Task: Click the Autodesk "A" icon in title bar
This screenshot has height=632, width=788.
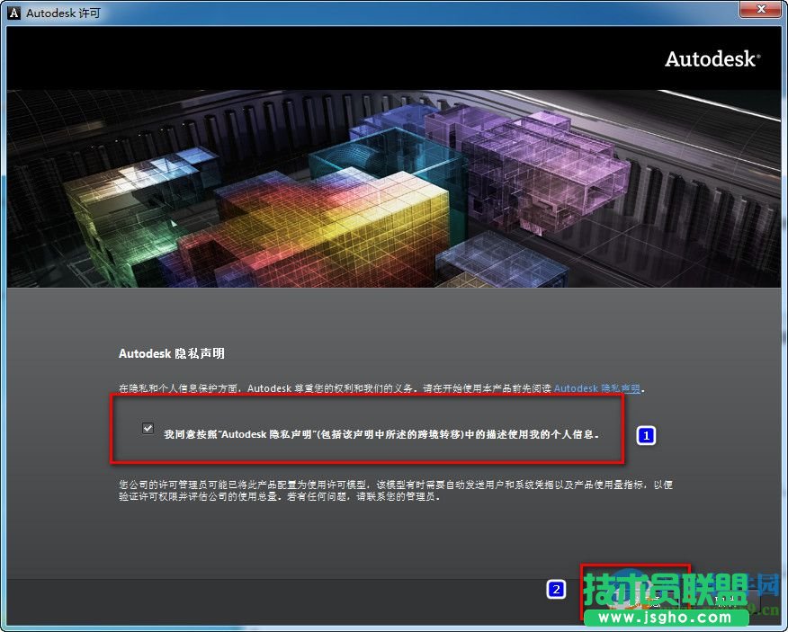Action: point(13,12)
